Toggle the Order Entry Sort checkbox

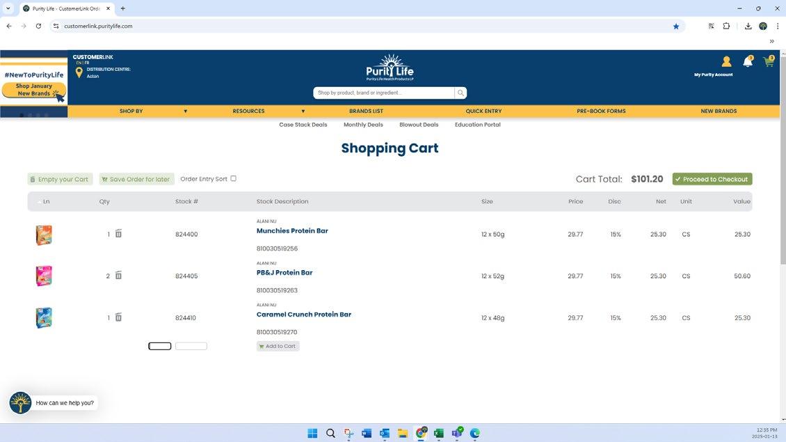[x=233, y=179]
